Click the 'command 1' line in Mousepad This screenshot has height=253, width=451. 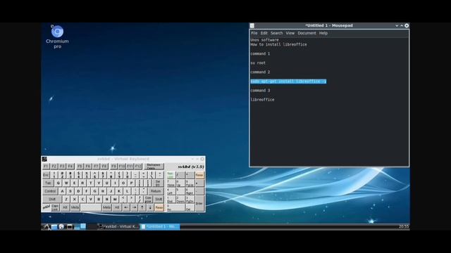[x=260, y=53]
